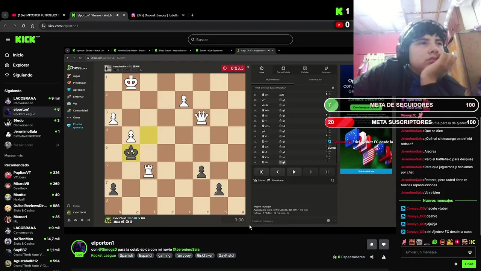Click the furryboy tag

[x=183, y=256]
